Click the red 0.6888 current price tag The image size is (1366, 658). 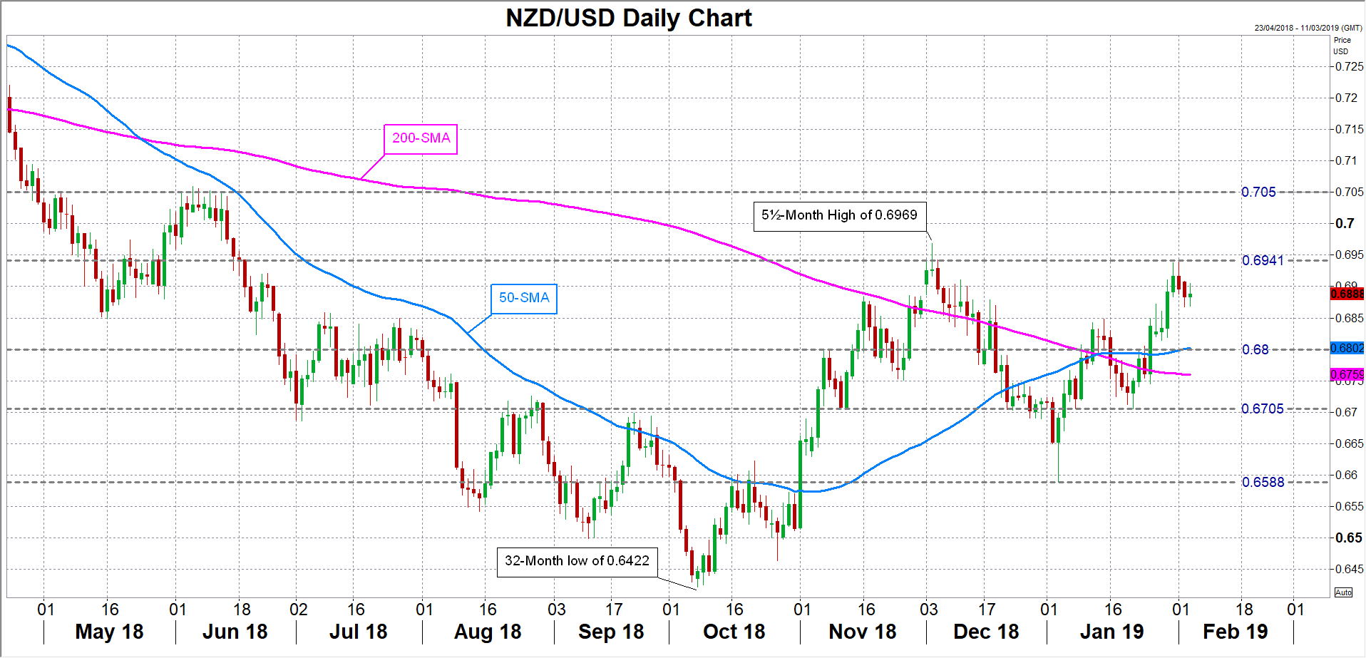(1347, 294)
